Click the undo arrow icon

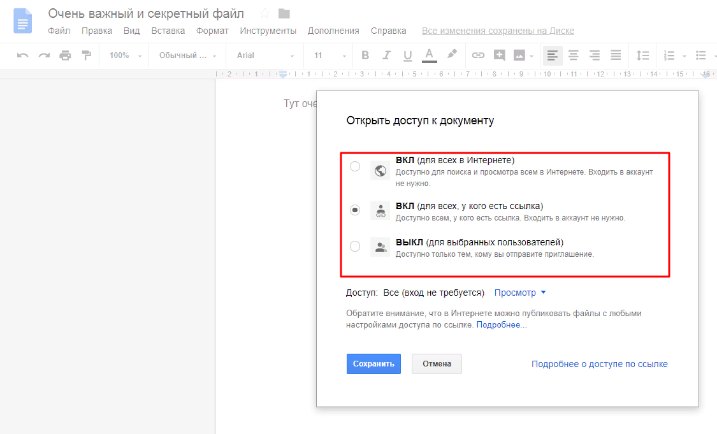click(23, 55)
